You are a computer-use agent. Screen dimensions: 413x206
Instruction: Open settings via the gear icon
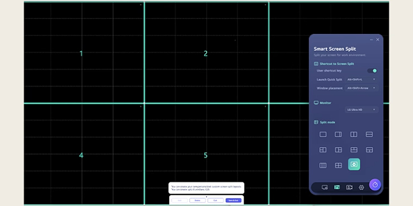pos(361,187)
